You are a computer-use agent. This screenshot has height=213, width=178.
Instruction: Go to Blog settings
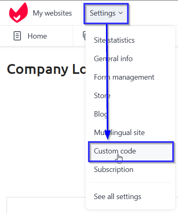pyautogui.click(x=101, y=114)
